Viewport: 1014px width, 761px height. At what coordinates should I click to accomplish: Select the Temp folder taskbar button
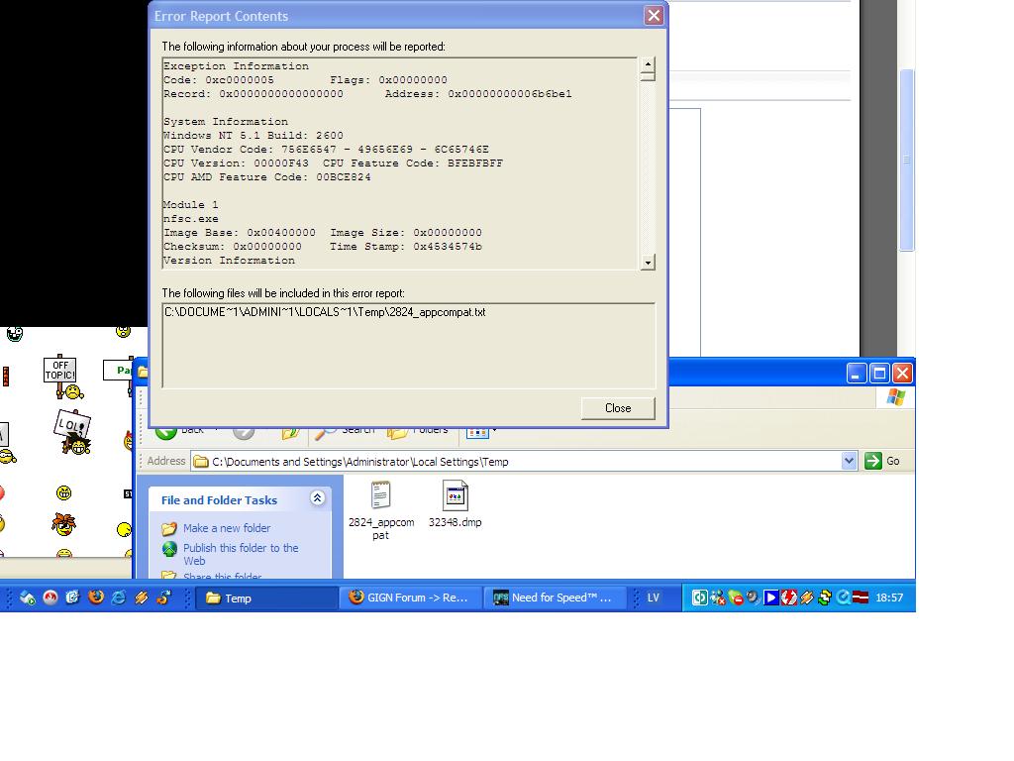coord(265,598)
